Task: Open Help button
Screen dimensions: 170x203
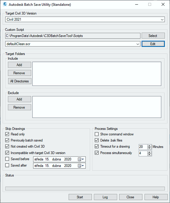Action: coord(156,197)
